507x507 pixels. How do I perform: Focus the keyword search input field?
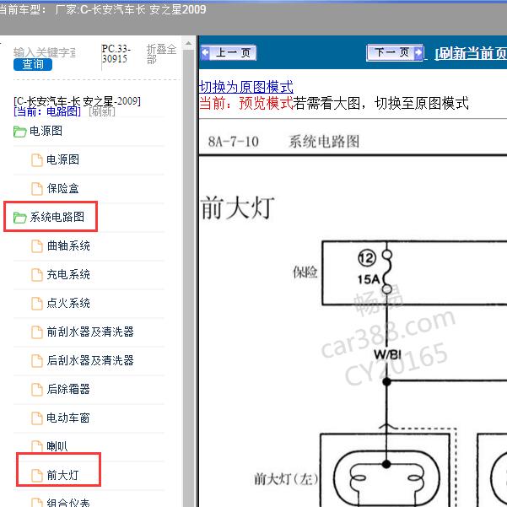point(45,52)
